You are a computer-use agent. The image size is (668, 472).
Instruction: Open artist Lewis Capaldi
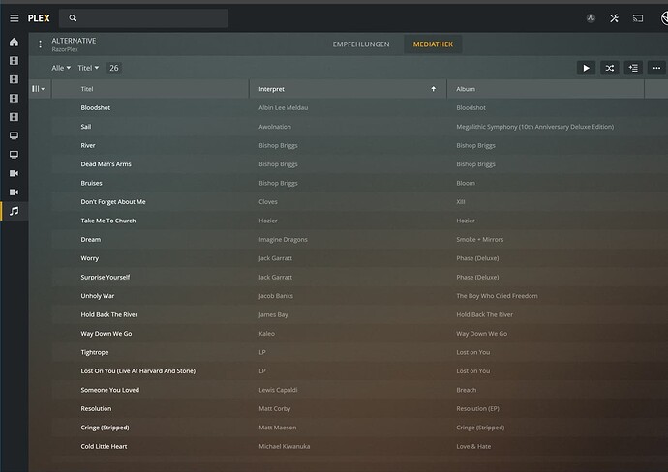tap(278, 390)
